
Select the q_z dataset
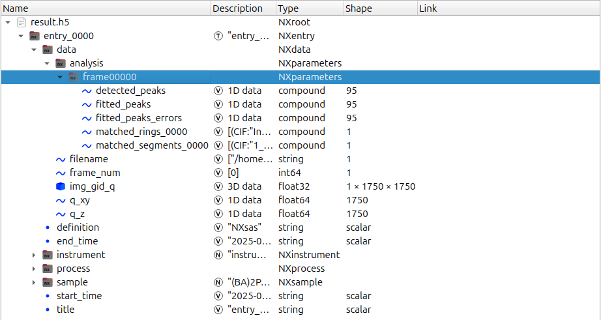pyautogui.click(x=77, y=214)
